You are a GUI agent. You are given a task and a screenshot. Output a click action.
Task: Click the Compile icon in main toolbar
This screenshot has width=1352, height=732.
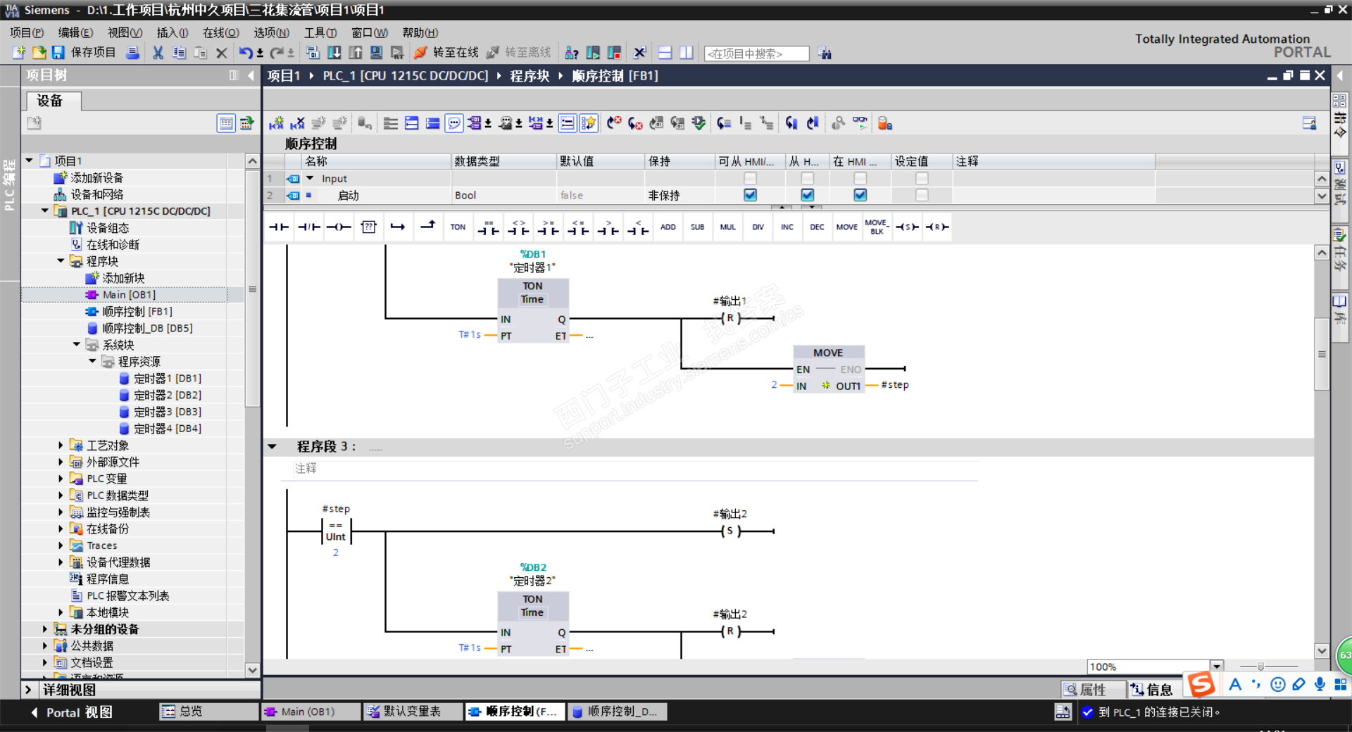click(313, 53)
